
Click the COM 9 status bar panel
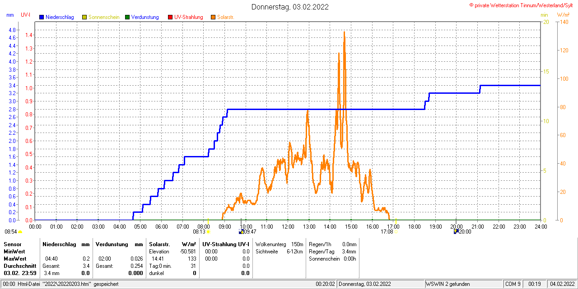[513, 284]
